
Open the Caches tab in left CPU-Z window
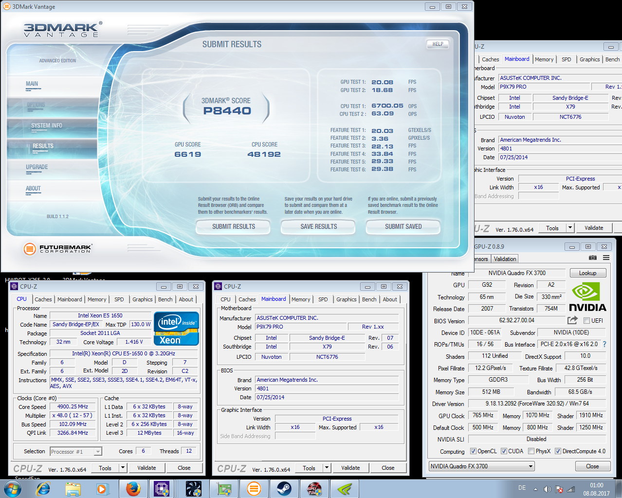[43, 299]
